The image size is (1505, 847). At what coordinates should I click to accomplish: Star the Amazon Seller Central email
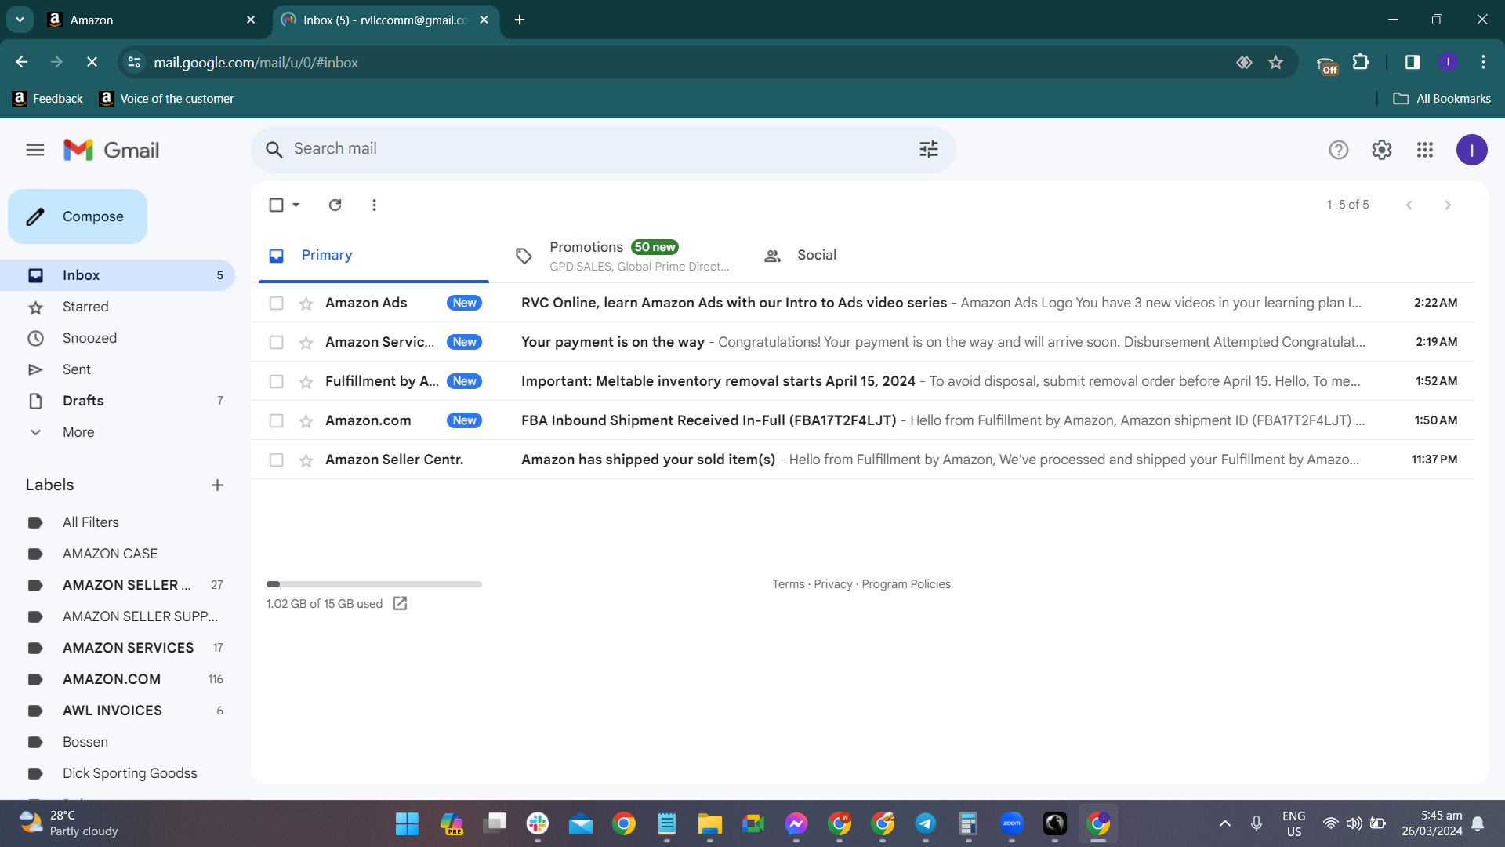[306, 460]
